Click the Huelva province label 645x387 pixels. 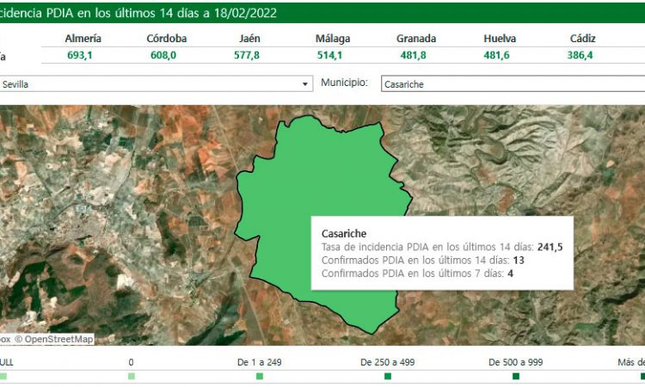[500, 39]
